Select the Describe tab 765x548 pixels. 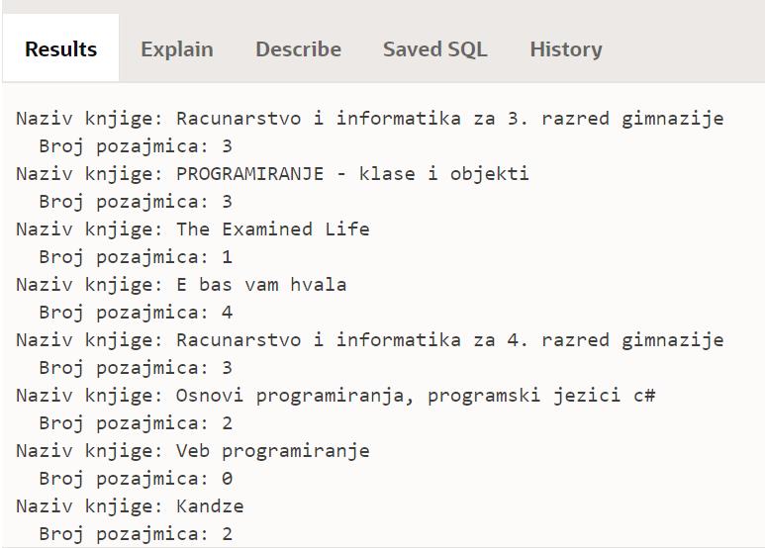click(298, 49)
